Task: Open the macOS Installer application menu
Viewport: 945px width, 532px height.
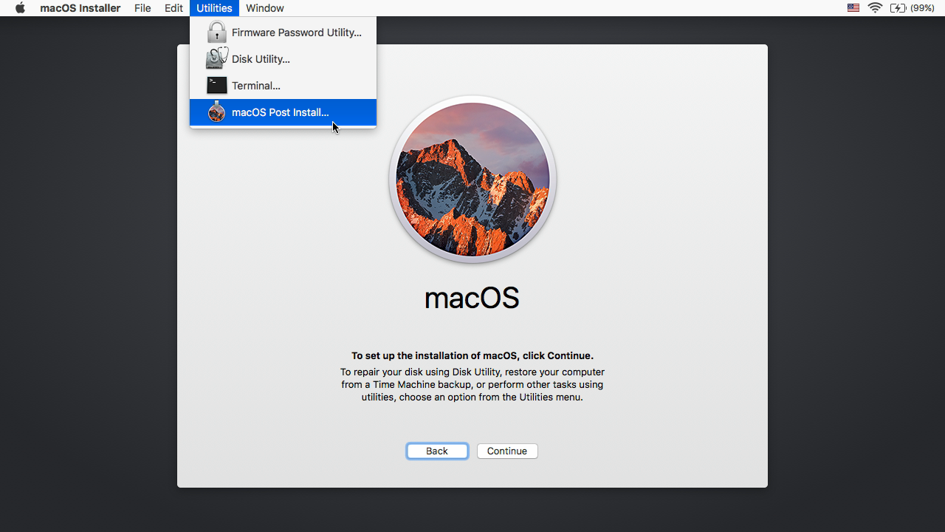Action: tap(80, 8)
